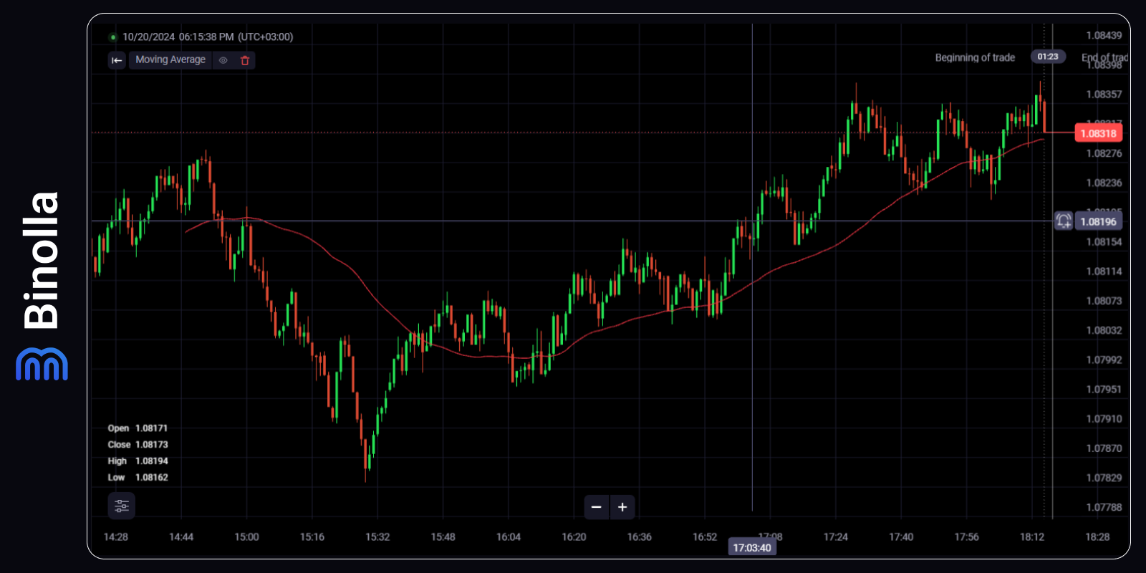The height and width of the screenshot is (573, 1146).
Task: Click the 16:04 mark on time axis
Action: click(x=509, y=536)
